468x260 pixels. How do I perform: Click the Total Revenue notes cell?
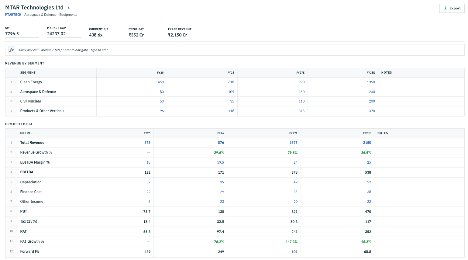pos(419,143)
